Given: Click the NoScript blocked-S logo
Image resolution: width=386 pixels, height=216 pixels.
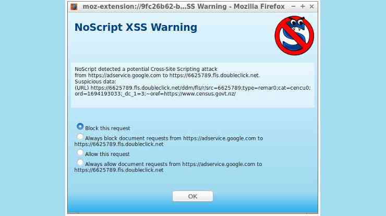Looking at the screenshot, I should (x=294, y=35).
